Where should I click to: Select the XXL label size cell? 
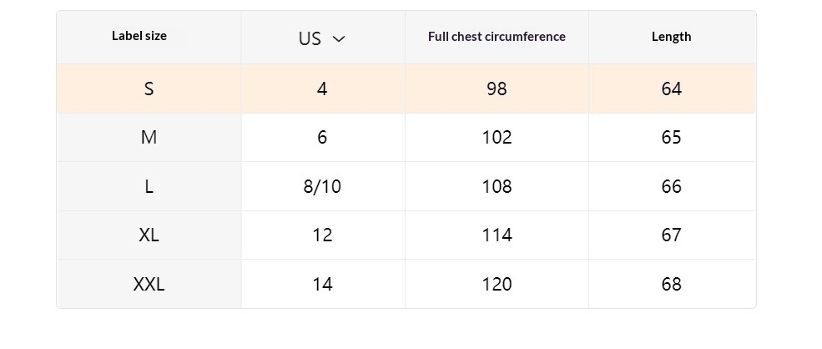(149, 285)
